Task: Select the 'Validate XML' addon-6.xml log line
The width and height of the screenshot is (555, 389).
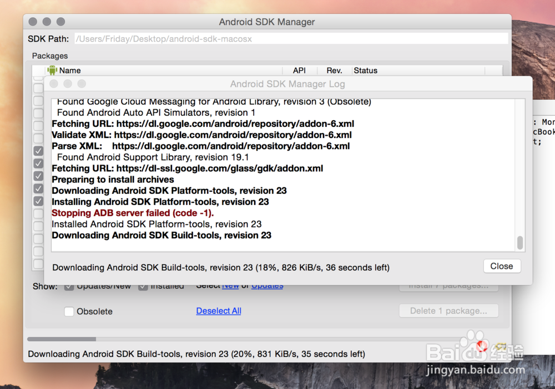Action: click(202, 135)
